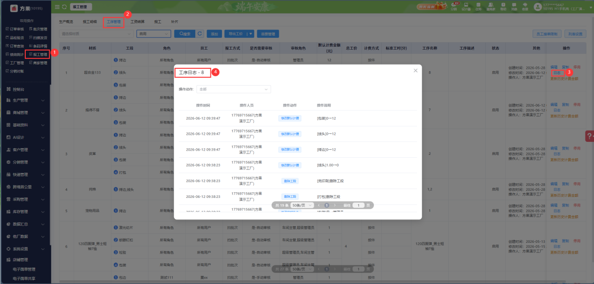
Task: Click the 搜索 search button
Action: 185,34
